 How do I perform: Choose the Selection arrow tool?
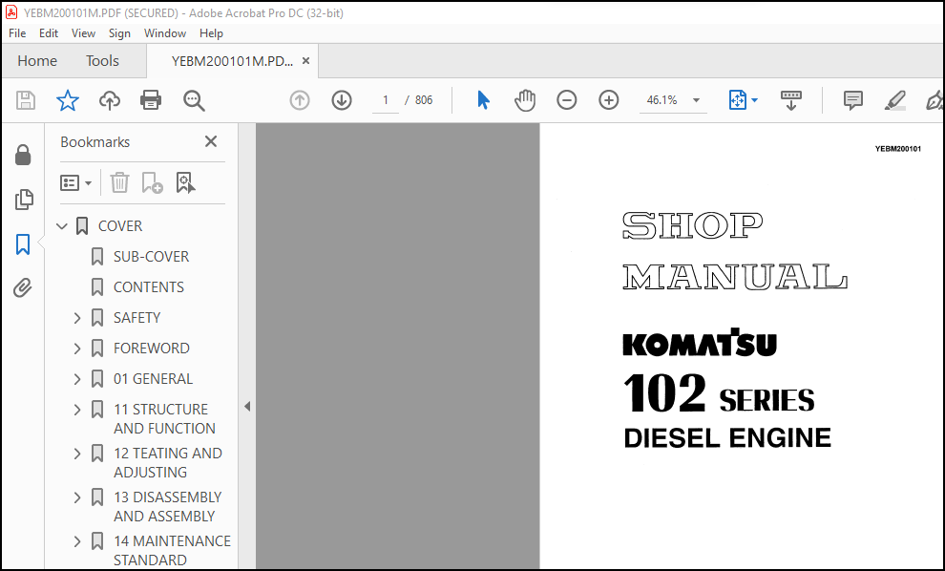[x=483, y=100]
